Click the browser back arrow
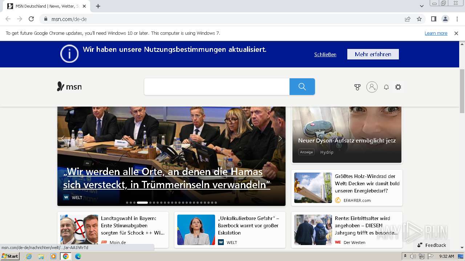Viewport: 465px width, 261px height. (x=8, y=19)
